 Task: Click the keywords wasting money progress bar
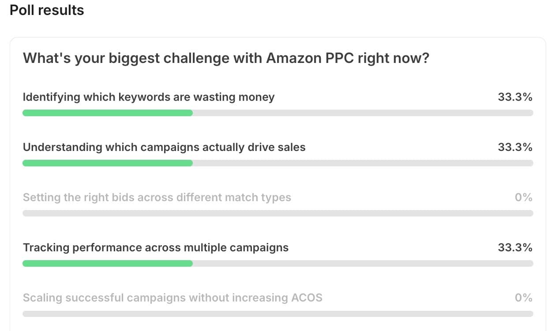[x=278, y=113]
